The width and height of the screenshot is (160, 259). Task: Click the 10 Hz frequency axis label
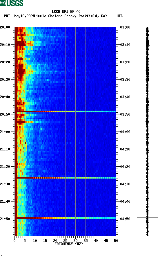click(x=35, y=241)
